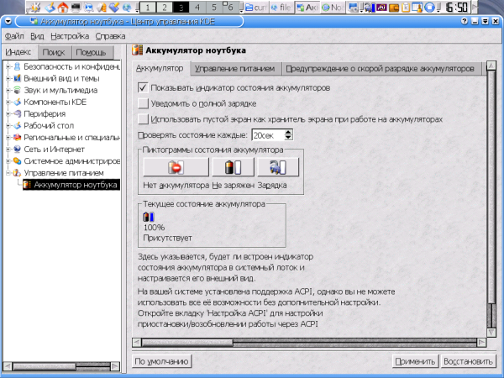This screenshot has height=378, width=504.
Task: Decrease the check interval with down arrow
Action: tap(289, 139)
